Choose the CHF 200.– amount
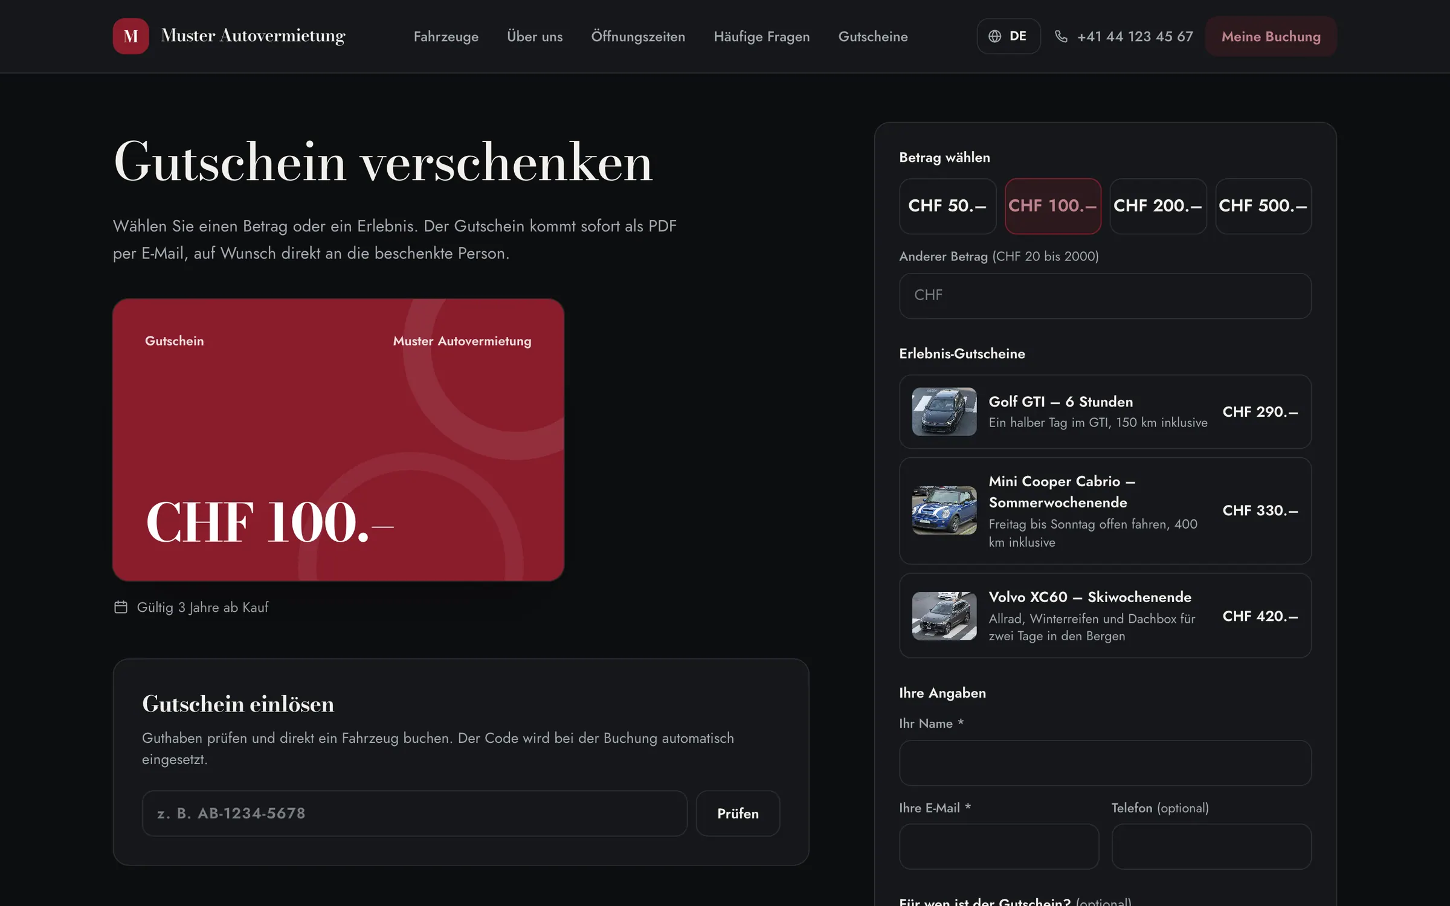This screenshot has width=1450, height=906. pyautogui.click(x=1158, y=206)
